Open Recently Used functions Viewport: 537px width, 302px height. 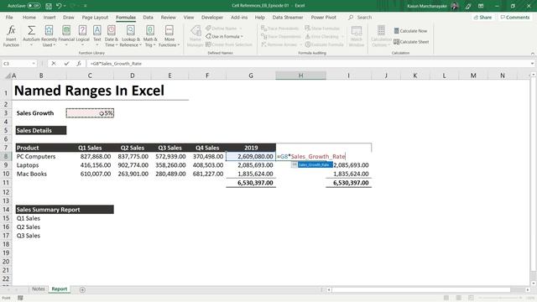(49, 35)
